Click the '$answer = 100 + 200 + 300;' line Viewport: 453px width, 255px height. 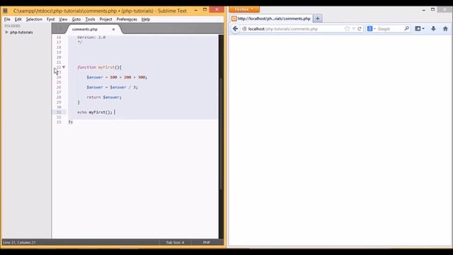117,77
